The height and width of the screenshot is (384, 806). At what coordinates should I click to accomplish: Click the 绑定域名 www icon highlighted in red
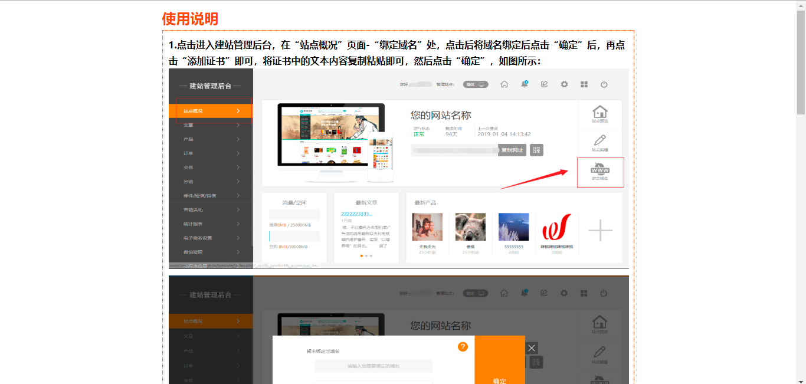[600, 172]
